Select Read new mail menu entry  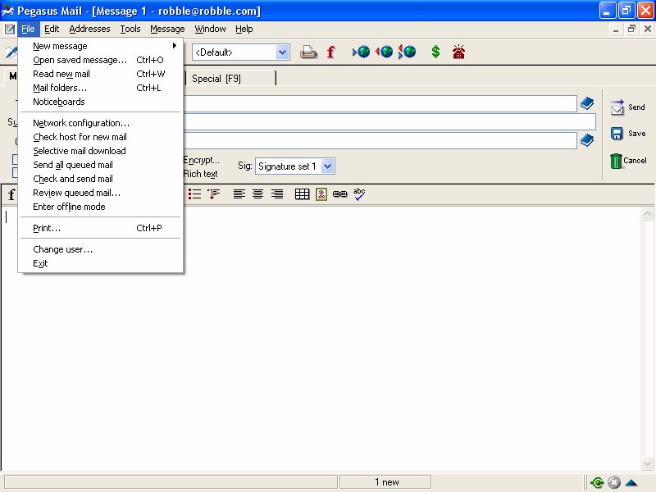(x=100, y=74)
